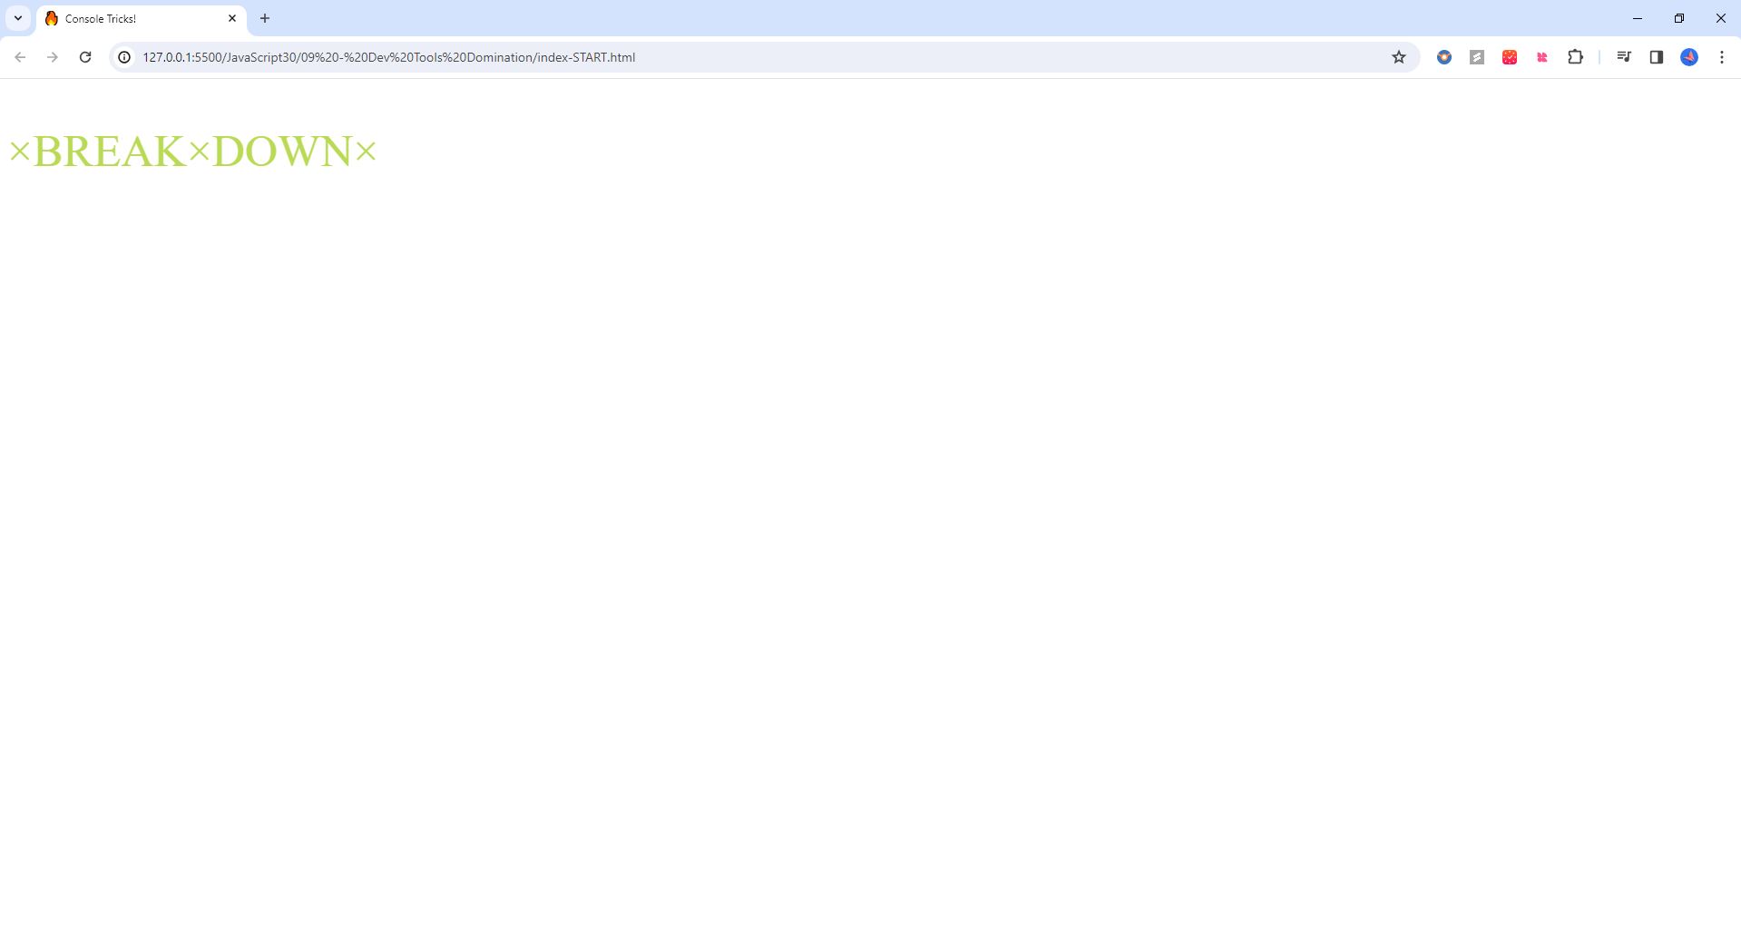Click the gray S-shaped extension icon
This screenshot has width=1741, height=940.
click(x=1476, y=57)
